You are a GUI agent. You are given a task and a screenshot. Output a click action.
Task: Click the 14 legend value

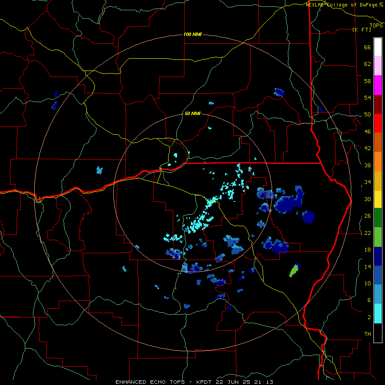click(x=367, y=267)
